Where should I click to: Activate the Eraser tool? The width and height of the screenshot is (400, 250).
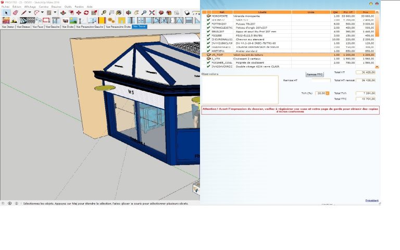pos(15,12)
